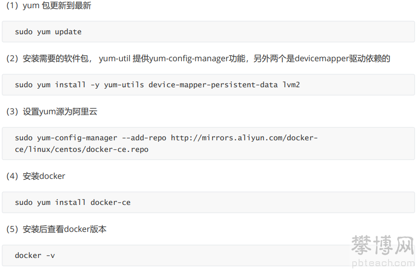
Task: Click the step (4) 安装docker heading
Action: click(x=36, y=176)
